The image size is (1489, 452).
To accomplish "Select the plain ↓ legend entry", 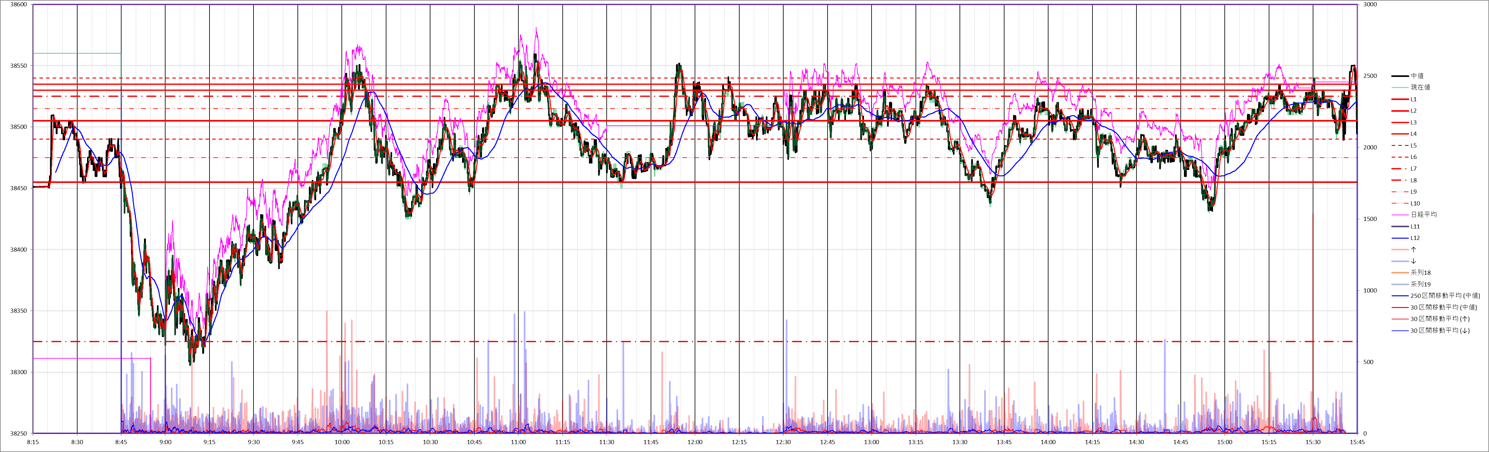I will (x=1404, y=261).
